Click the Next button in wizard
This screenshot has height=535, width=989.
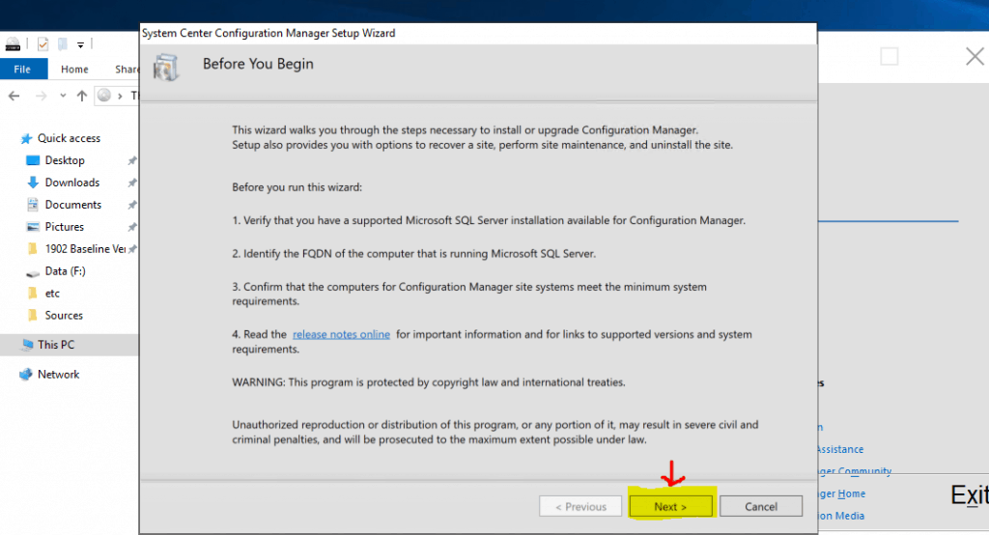pos(670,506)
